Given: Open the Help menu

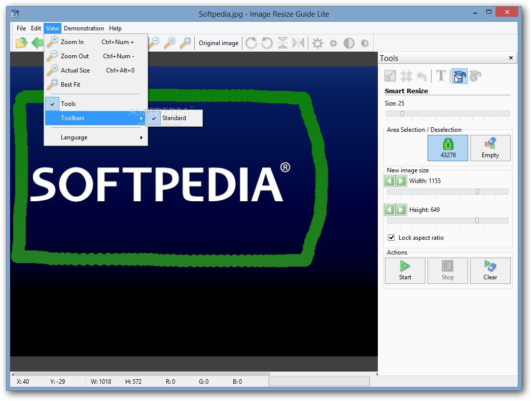Looking at the screenshot, I should coord(115,28).
